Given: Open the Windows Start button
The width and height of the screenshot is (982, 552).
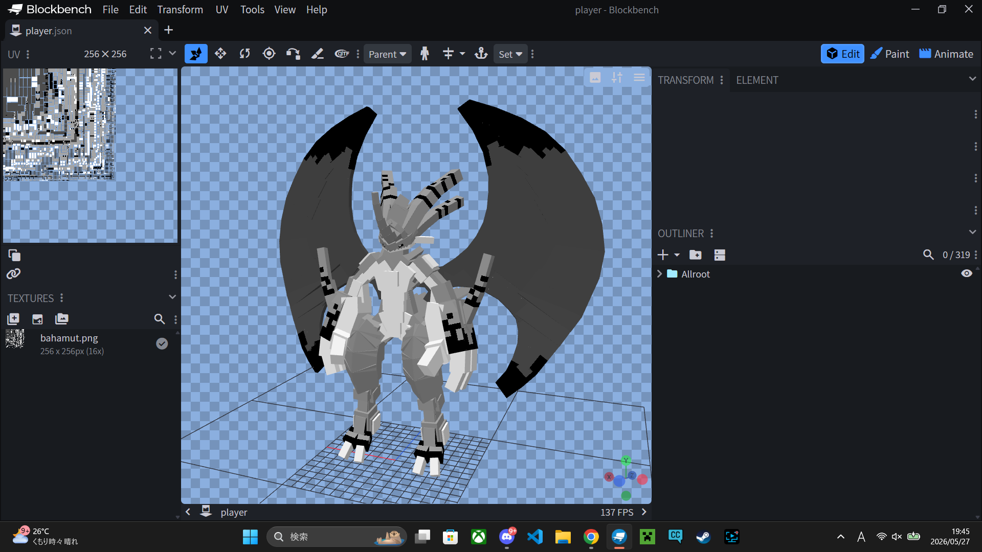Looking at the screenshot, I should click(x=250, y=537).
